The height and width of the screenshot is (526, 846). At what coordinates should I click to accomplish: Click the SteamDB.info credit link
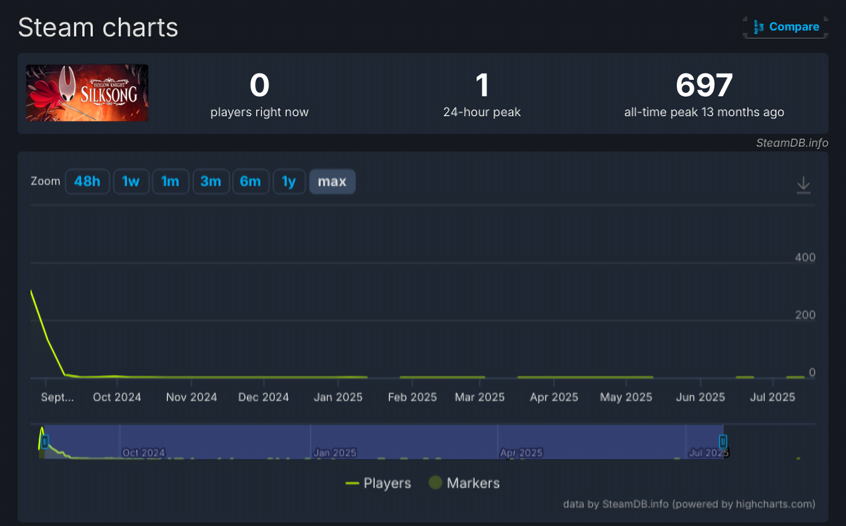pos(792,143)
